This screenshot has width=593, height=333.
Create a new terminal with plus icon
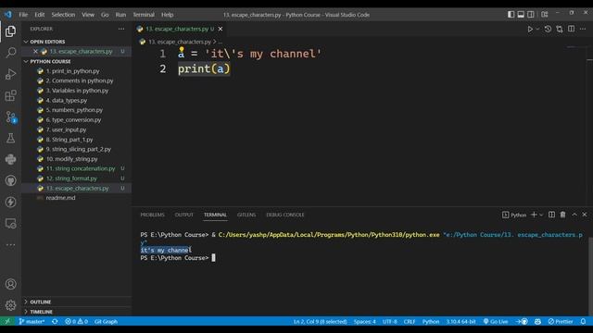pos(534,215)
